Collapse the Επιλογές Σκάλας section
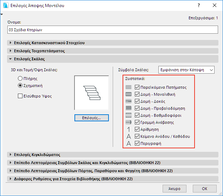This screenshot has height=196, width=223. tap(113, 59)
